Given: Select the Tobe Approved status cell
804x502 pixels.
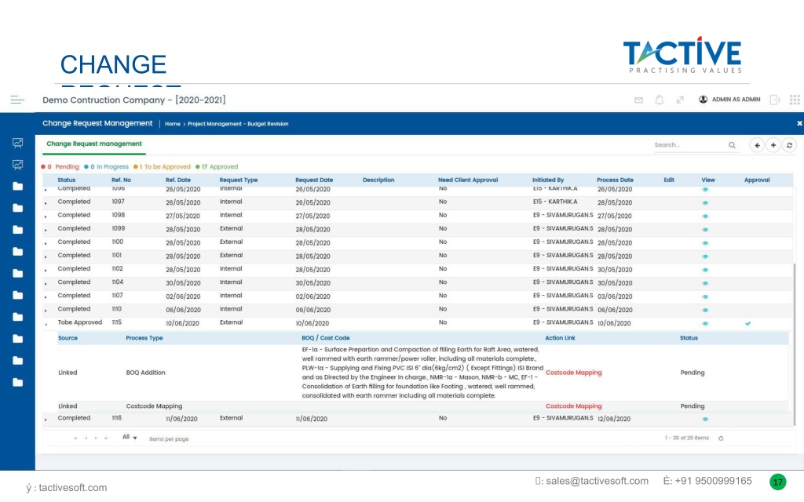Looking at the screenshot, I should click(x=80, y=322).
